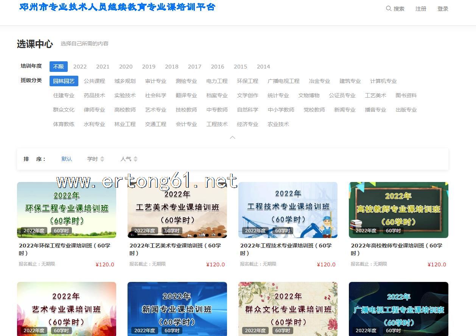476x336 pixels.
Task: Choose 计算机专业 class category
Action: pyautogui.click(x=383, y=81)
